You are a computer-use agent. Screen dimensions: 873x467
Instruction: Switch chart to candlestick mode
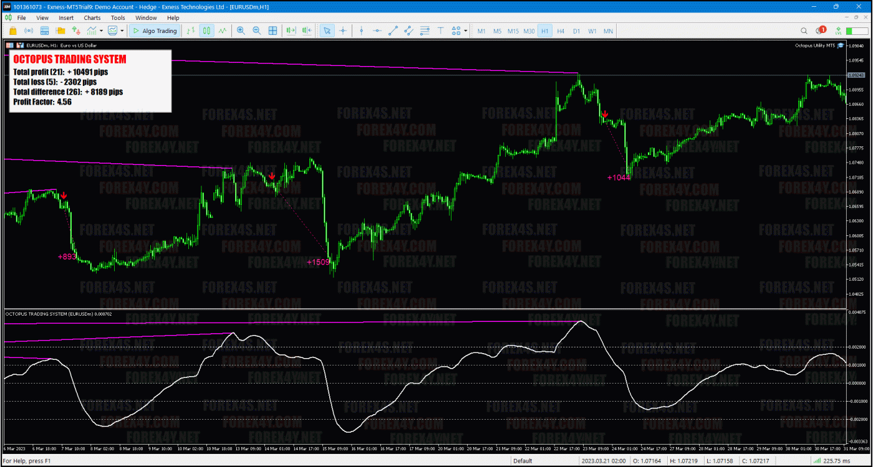(207, 30)
